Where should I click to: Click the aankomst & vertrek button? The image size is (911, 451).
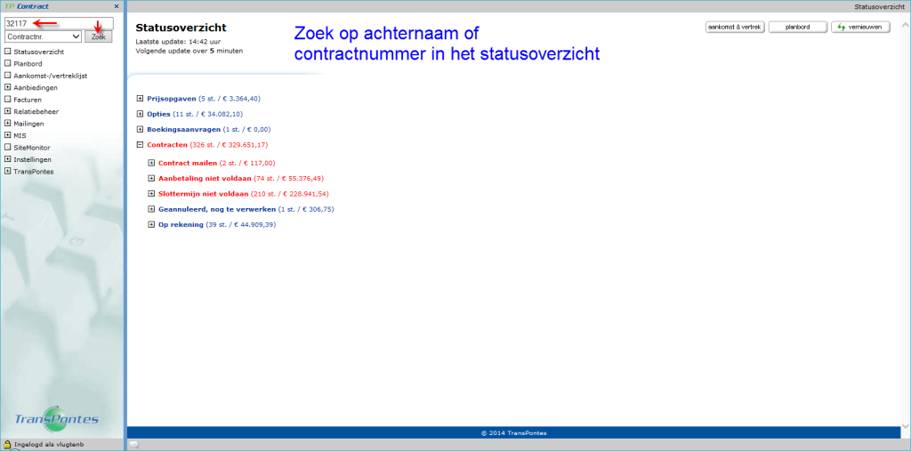734,28
